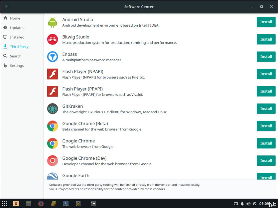Click the GitKraken app icon
The height and width of the screenshot is (208, 278).
click(x=52, y=109)
